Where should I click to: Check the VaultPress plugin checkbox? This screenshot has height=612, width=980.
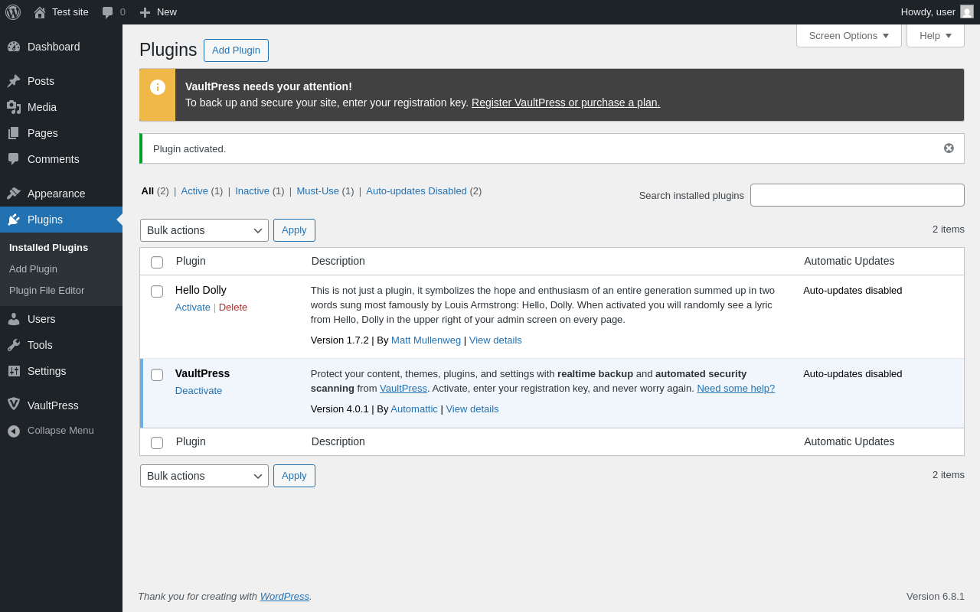[157, 375]
